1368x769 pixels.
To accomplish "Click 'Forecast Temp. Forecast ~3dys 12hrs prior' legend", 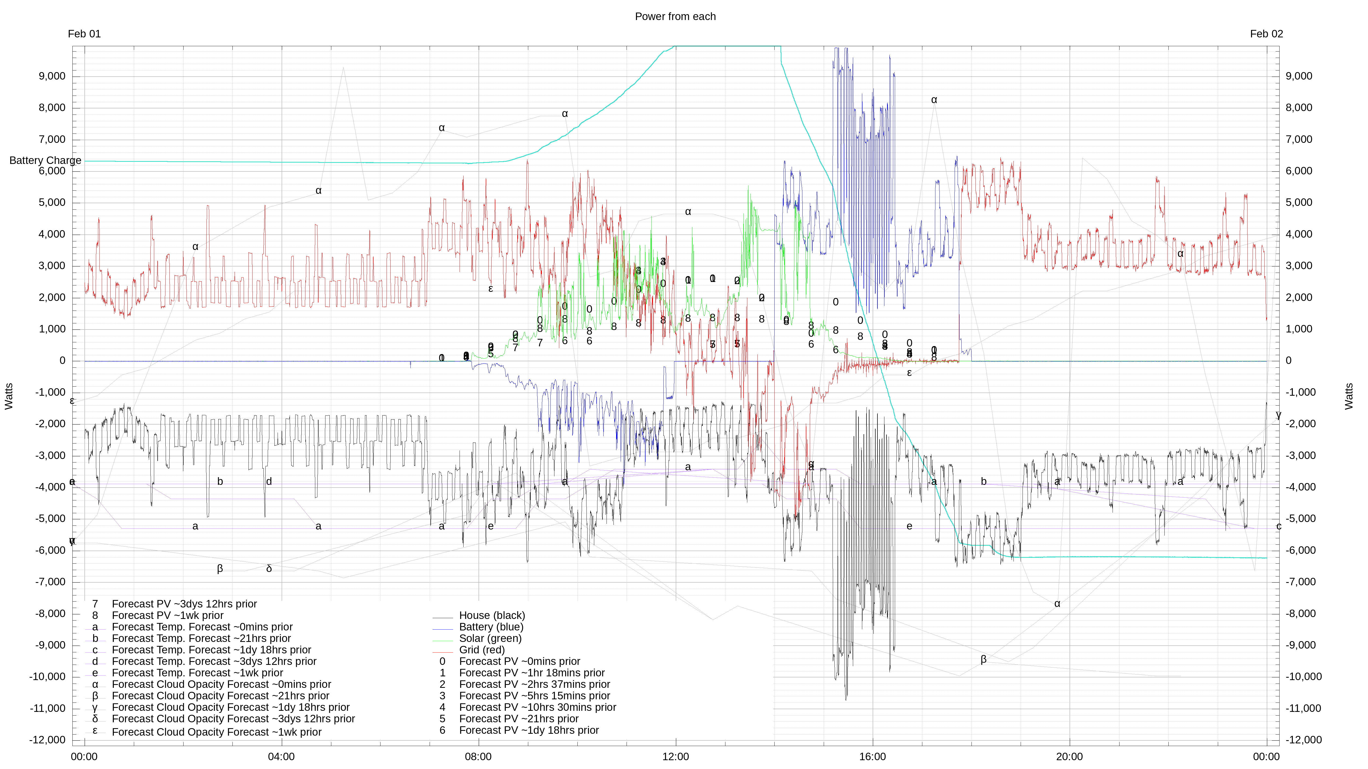I will [x=214, y=662].
